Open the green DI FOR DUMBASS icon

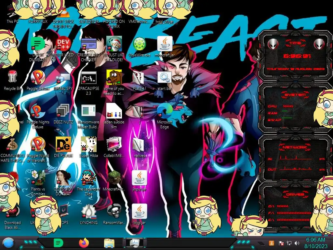click(38, 44)
